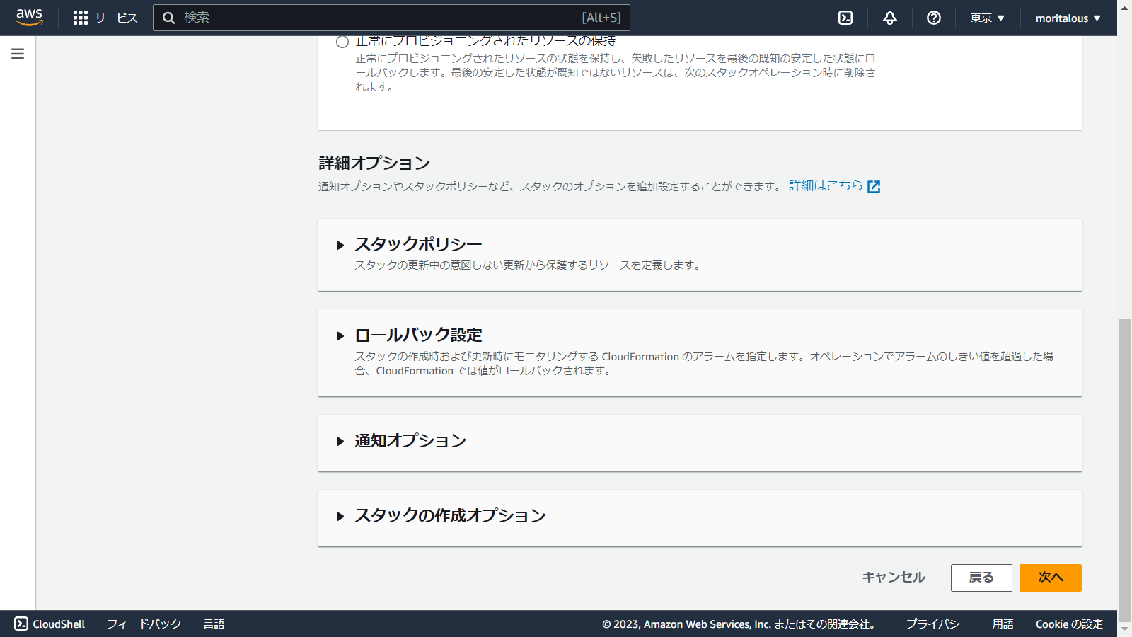Open the moritalous account menu

point(1067,17)
